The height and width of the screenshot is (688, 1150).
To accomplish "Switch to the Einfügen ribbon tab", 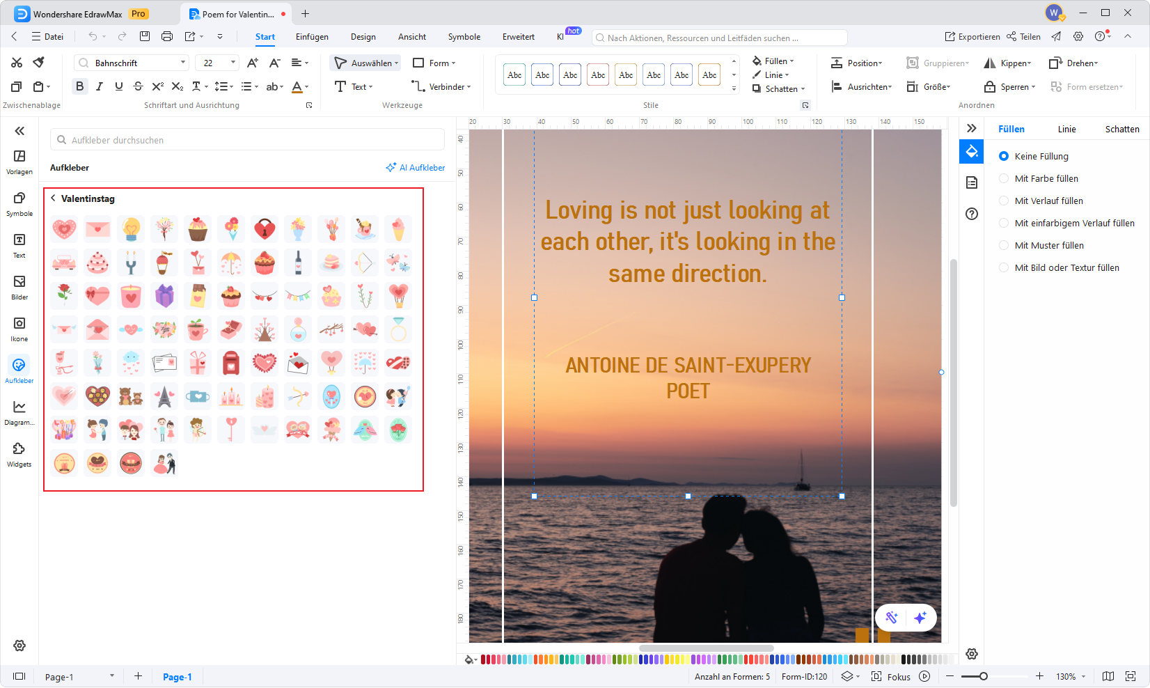I will tap(312, 37).
